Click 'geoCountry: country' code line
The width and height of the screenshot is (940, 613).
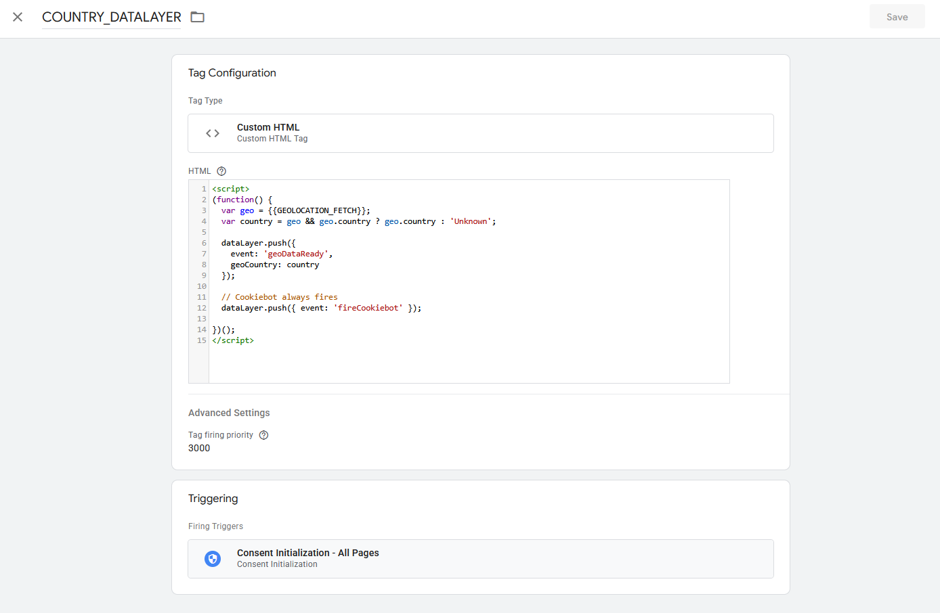pyautogui.click(x=275, y=265)
